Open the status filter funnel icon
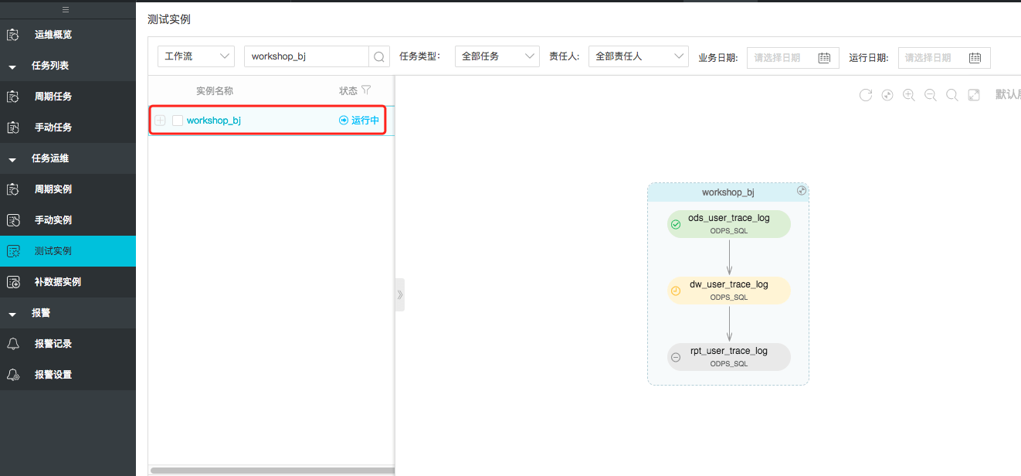This screenshot has height=476, width=1021. (x=366, y=90)
